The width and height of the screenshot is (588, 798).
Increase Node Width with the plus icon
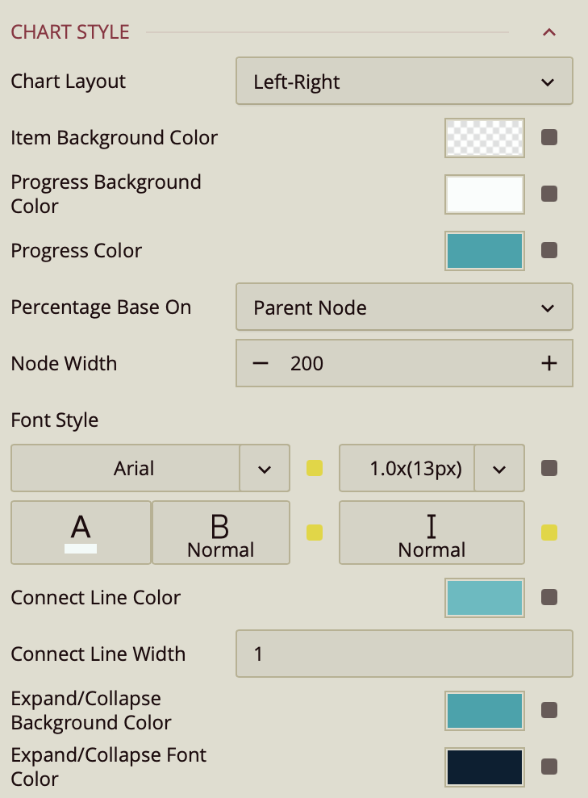click(549, 364)
